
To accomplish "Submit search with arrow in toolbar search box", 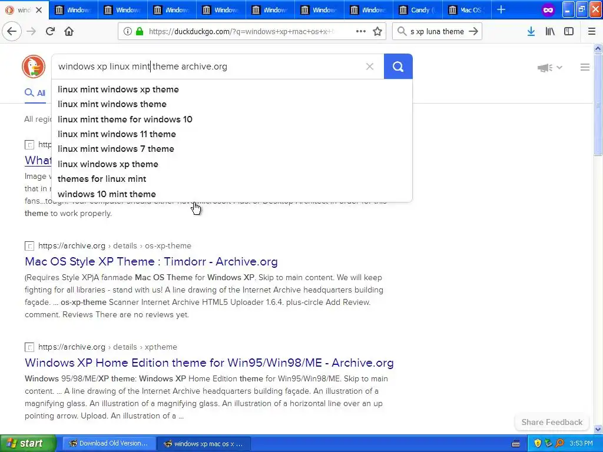I will [473, 32].
